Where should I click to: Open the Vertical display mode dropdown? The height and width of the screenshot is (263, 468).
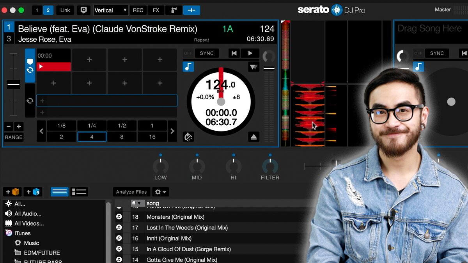(x=111, y=10)
